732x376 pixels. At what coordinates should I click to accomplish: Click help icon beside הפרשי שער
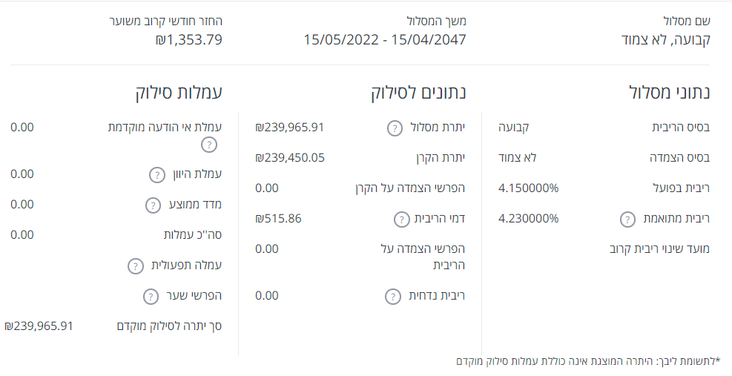coord(151,297)
